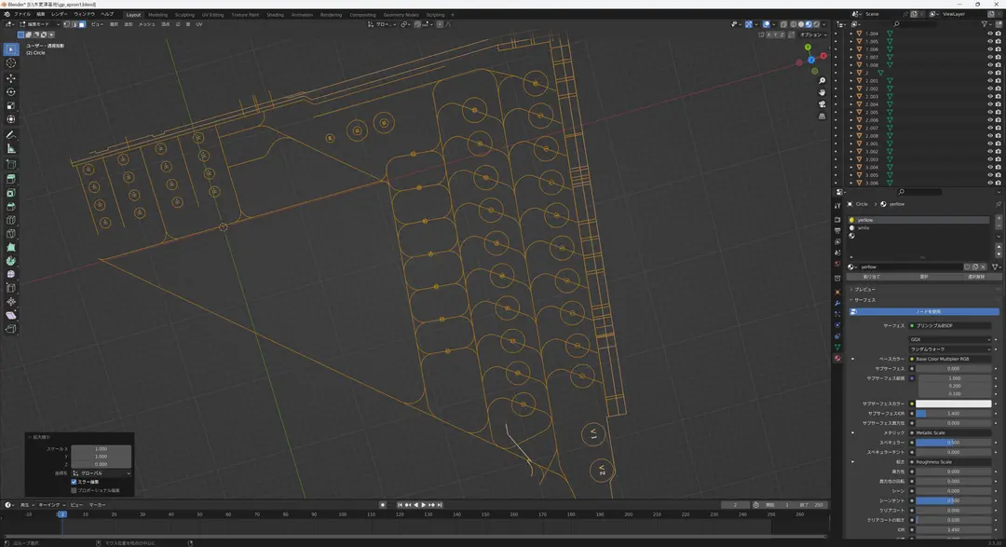Select the Knife tool
The height and width of the screenshot is (547, 1006).
(x=11, y=233)
